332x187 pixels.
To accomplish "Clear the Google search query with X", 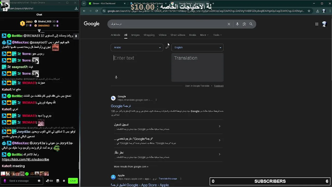I will (x=229, y=24).
